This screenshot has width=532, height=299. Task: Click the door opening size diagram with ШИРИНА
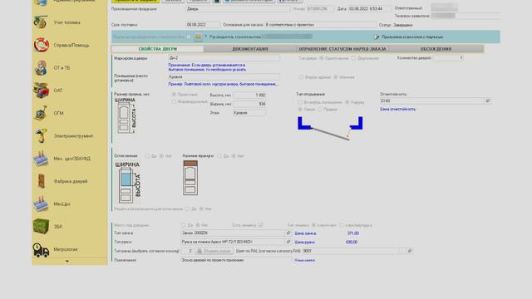tap(126, 115)
